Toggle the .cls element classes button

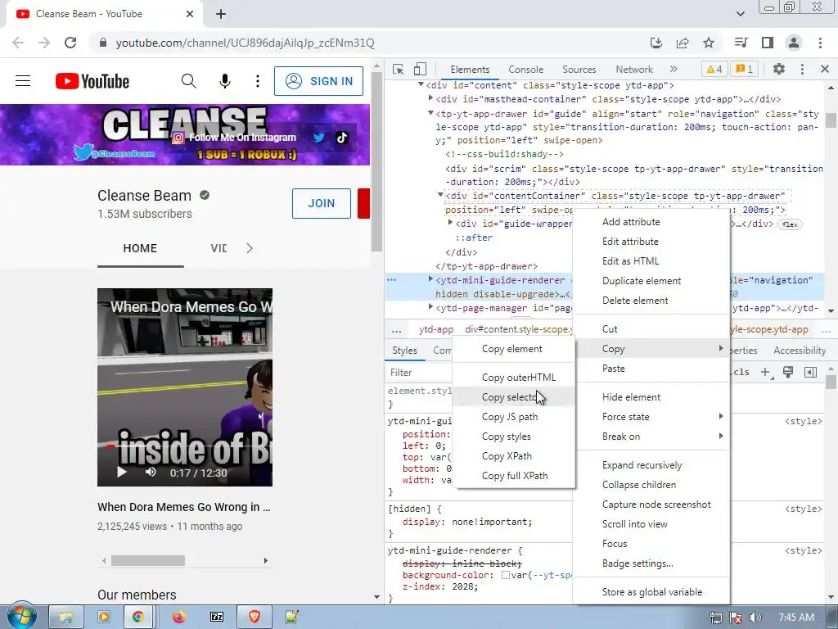(741, 373)
